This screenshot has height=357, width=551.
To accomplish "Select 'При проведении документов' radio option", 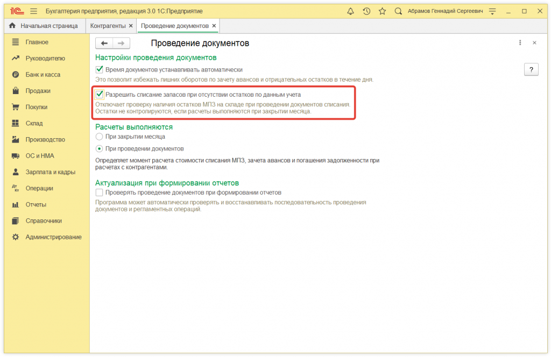I will (x=99, y=148).
